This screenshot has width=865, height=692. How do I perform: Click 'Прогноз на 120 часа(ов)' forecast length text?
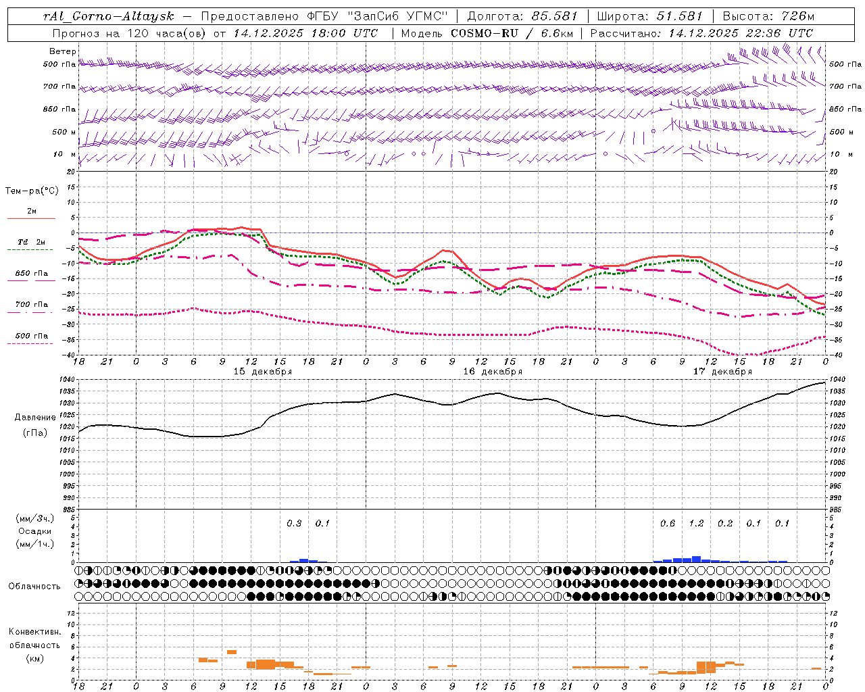click(130, 33)
